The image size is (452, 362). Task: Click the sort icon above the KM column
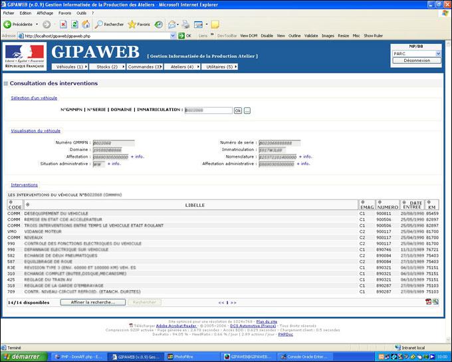(x=429, y=202)
